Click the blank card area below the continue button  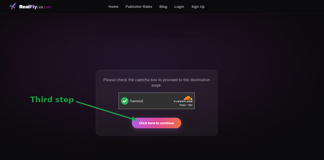click(x=156, y=132)
